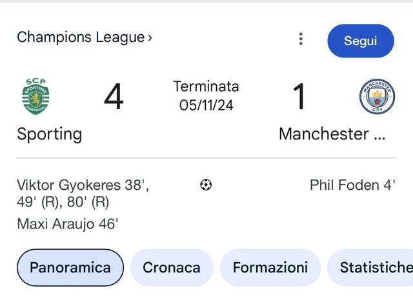
Task: Click the soccer ball goals icon
Action: tap(206, 185)
